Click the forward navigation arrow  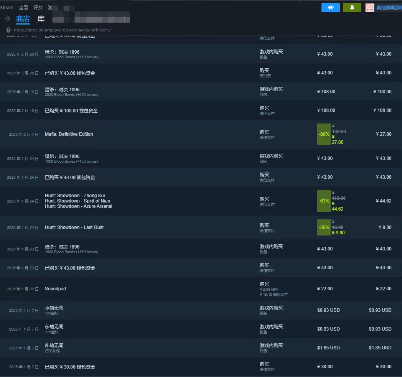tap(7, 18)
